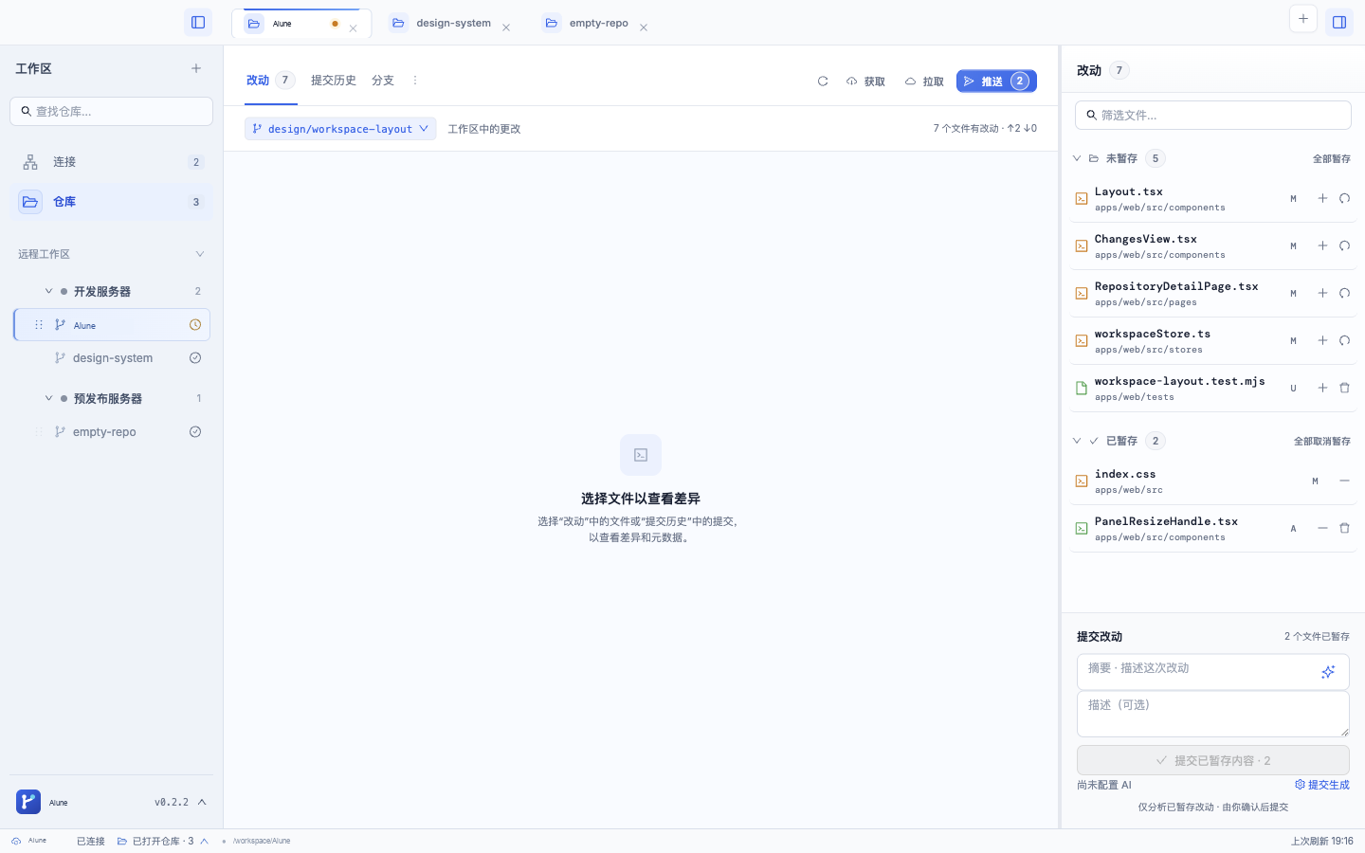1365x853 pixels.
Task: Delete untracked workspace-layout.test.mjs via trash icon
Action: pyautogui.click(x=1344, y=388)
